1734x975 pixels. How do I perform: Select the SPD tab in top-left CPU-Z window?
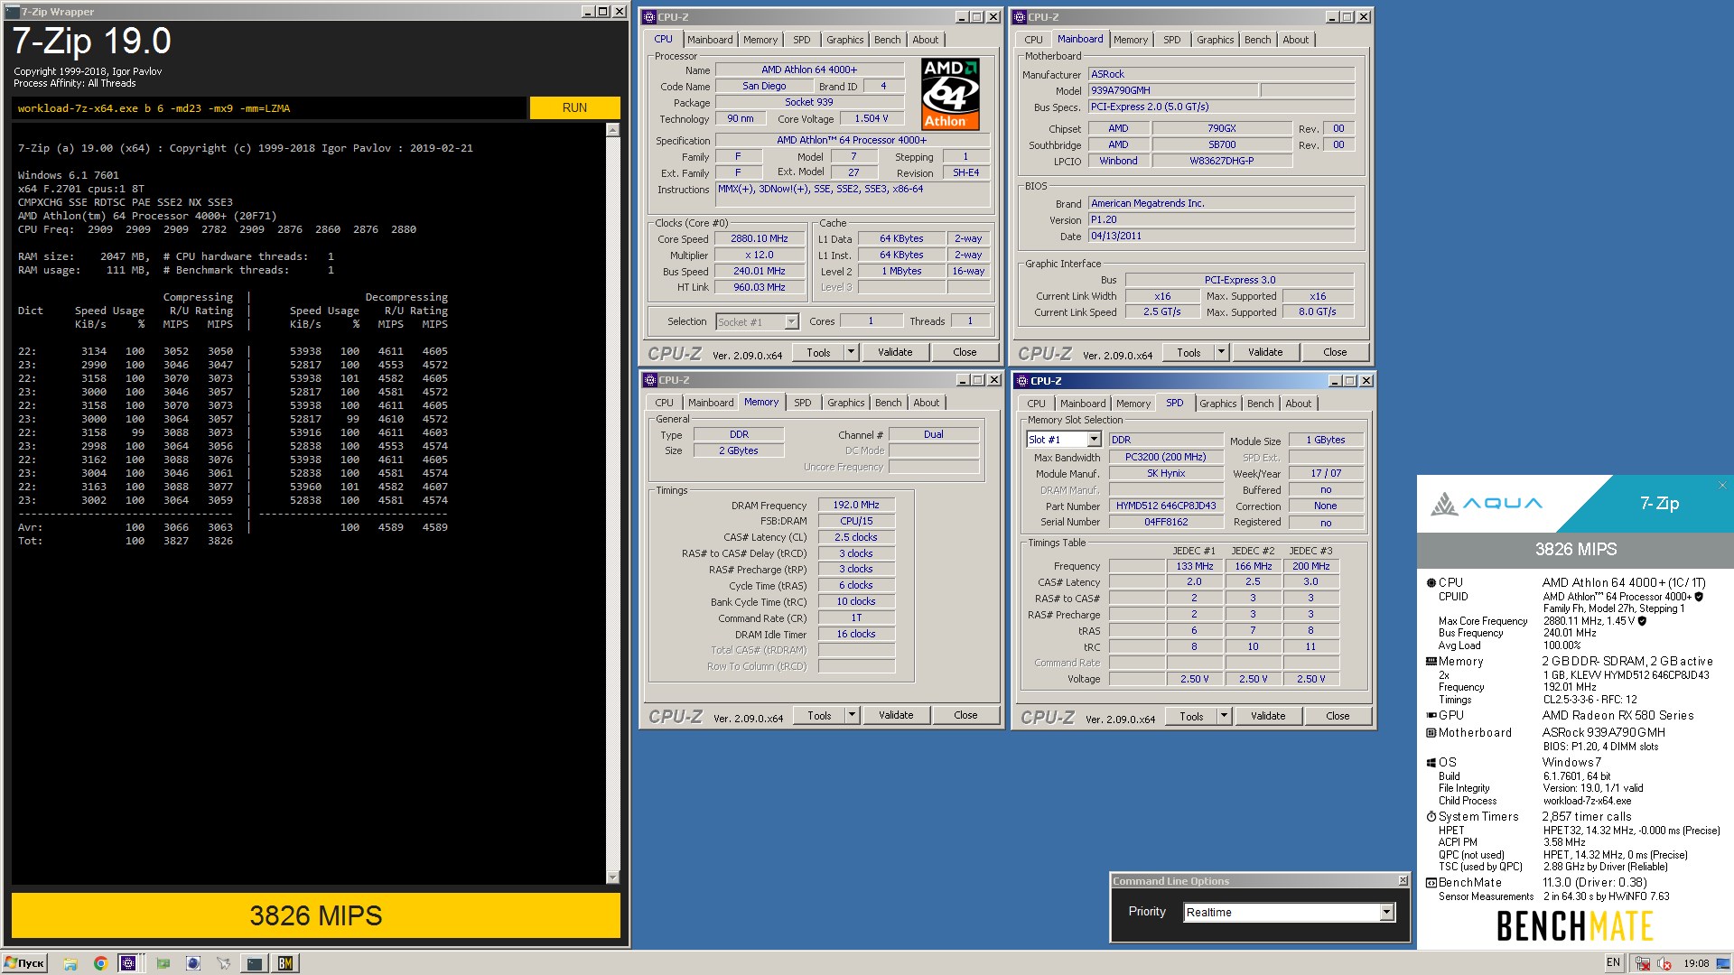[801, 40]
